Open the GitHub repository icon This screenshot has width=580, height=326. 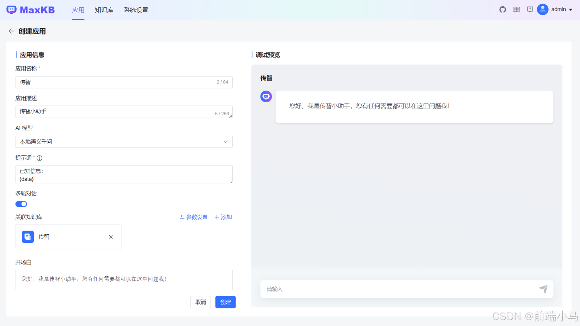point(503,10)
